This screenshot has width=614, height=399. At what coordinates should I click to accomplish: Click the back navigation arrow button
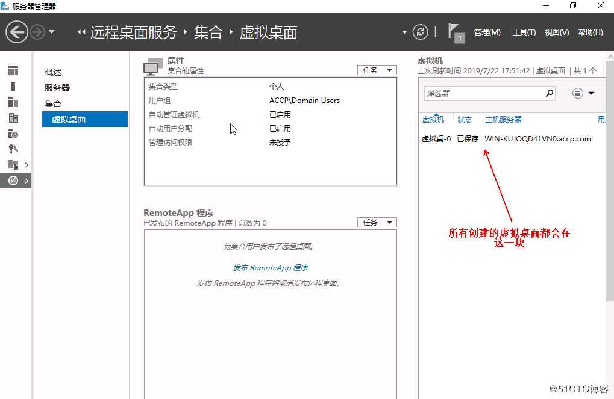(16, 32)
